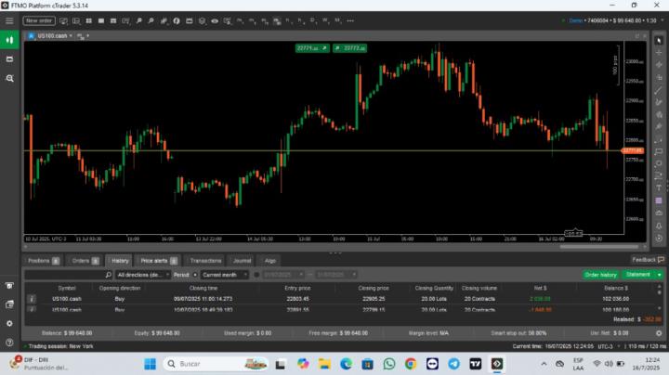Open the Journal tab
Viewport: 669px width, 375px height.
pyautogui.click(x=242, y=261)
